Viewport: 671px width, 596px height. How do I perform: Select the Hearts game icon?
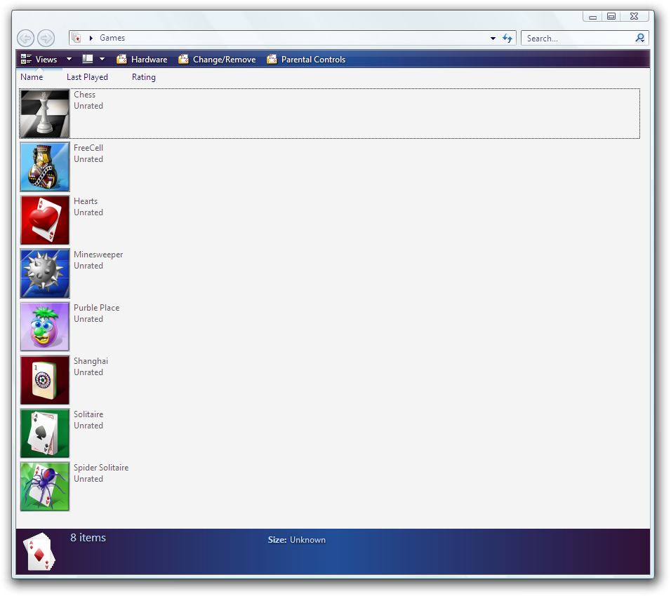[x=44, y=220]
